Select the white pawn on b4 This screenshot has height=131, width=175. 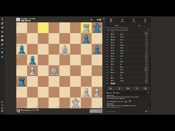(33, 71)
